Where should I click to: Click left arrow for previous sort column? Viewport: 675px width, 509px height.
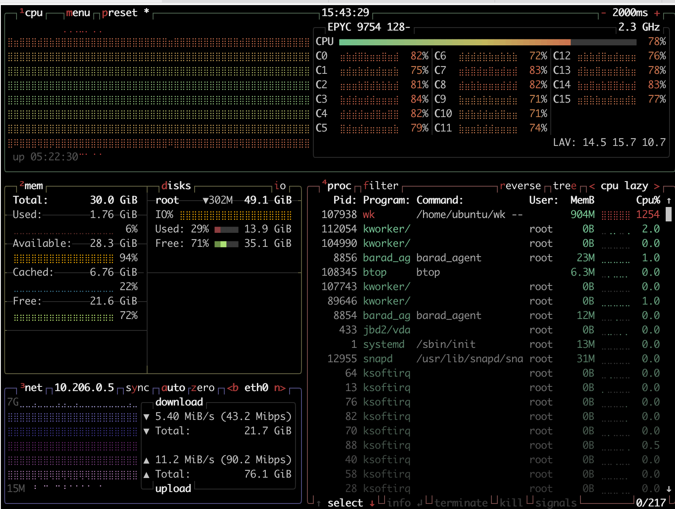[x=592, y=186]
